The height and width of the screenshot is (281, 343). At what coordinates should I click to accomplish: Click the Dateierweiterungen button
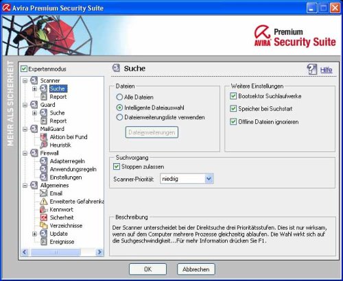[x=152, y=132]
